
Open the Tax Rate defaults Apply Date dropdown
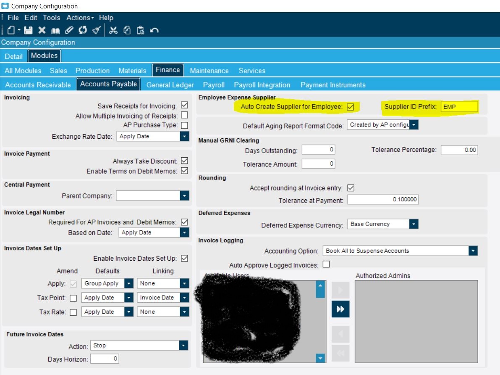point(129,312)
